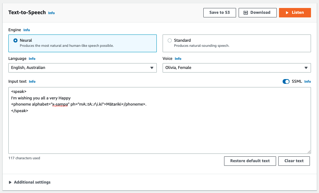The height and width of the screenshot is (193, 319).
Task: Click the underlined x-sampa word
Action: (60, 104)
